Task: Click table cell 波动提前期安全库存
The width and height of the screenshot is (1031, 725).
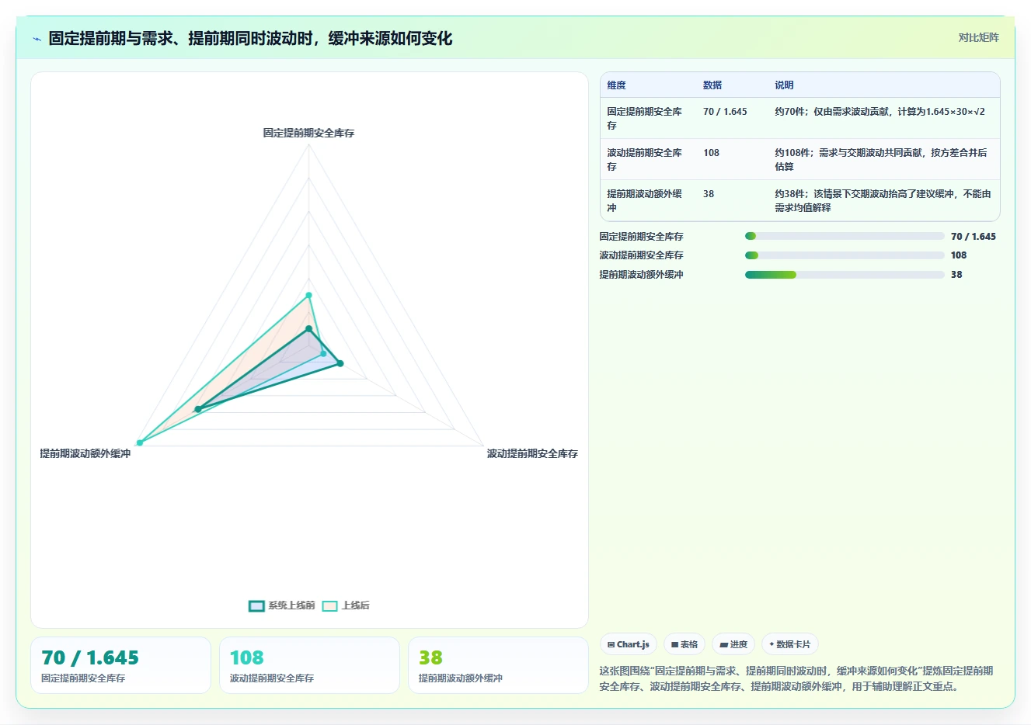Action: [645, 160]
